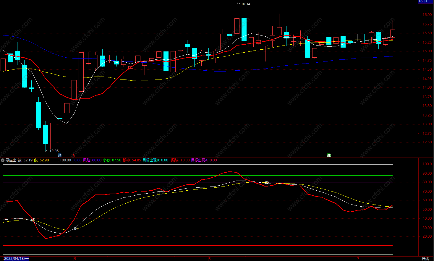The width and height of the screenshot is (434, 261).
Task: Click the 16.00 price axis label
Action: pyautogui.click(x=427, y=15)
